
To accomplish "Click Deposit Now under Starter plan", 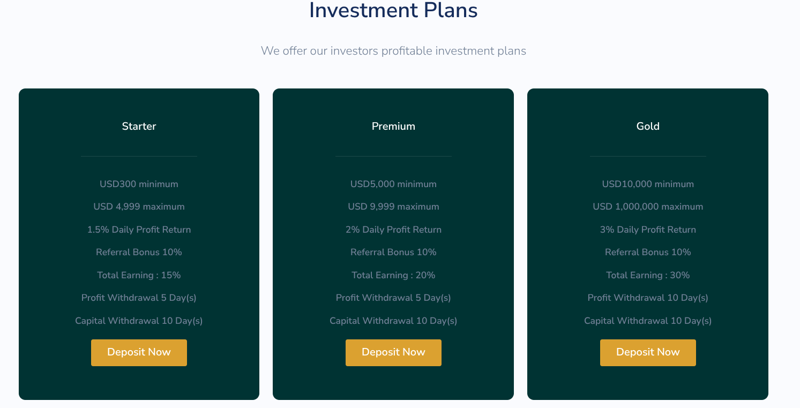I will click(139, 352).
